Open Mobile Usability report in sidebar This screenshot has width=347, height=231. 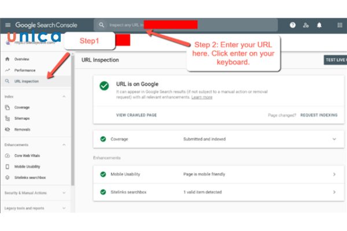coord(27,166)
